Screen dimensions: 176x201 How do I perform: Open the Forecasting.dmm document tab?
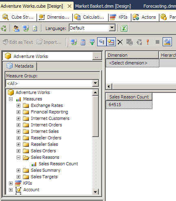tap(160, 6)
